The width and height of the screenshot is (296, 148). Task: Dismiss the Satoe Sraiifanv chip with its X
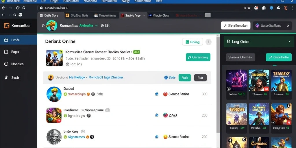(288, 26)
